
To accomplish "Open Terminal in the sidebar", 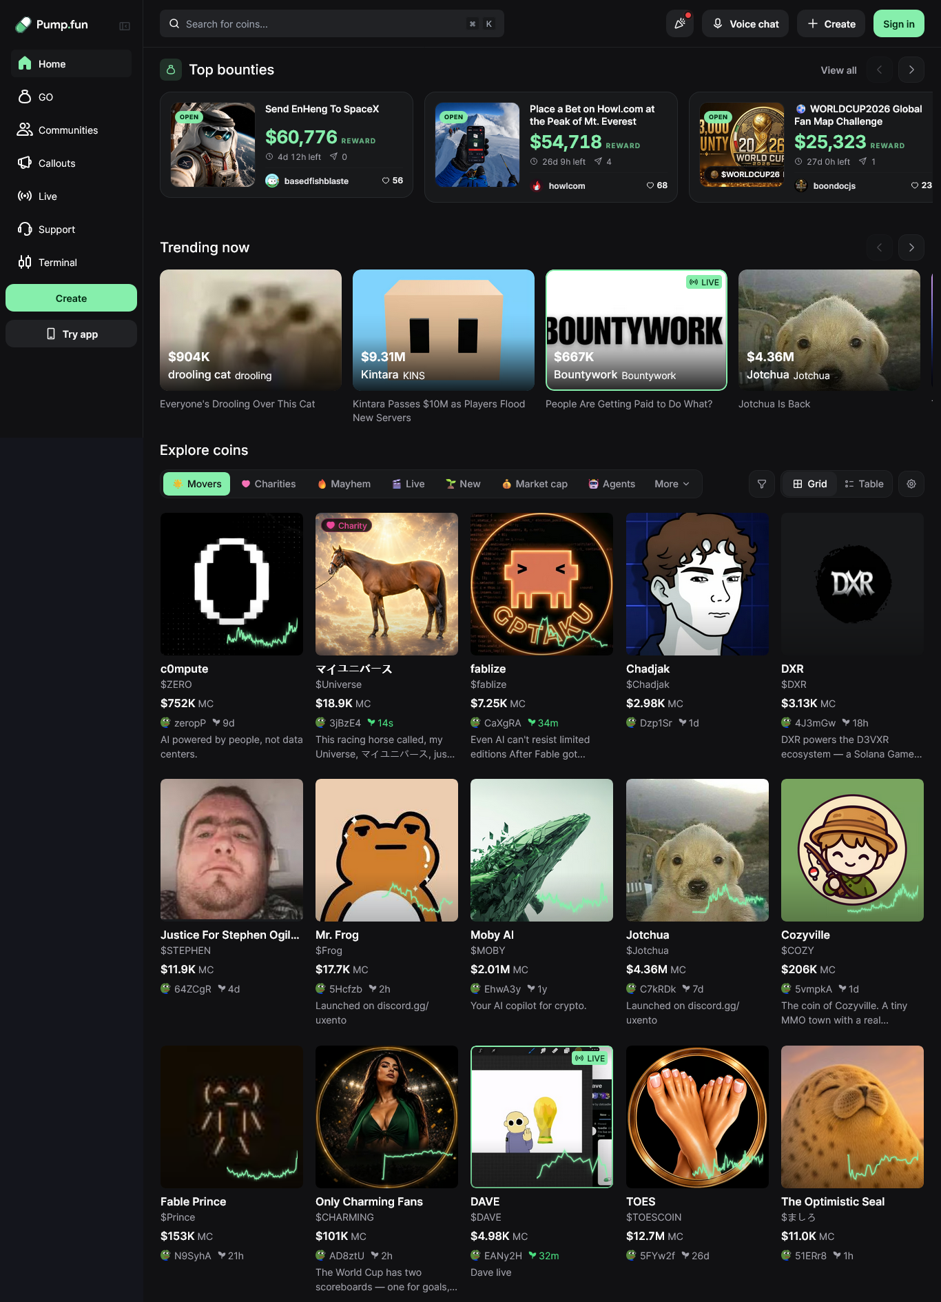I will coord(71,262).
